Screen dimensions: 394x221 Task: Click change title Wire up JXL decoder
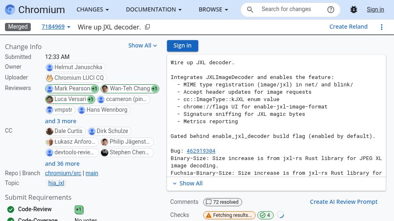[x=109, y=27]
